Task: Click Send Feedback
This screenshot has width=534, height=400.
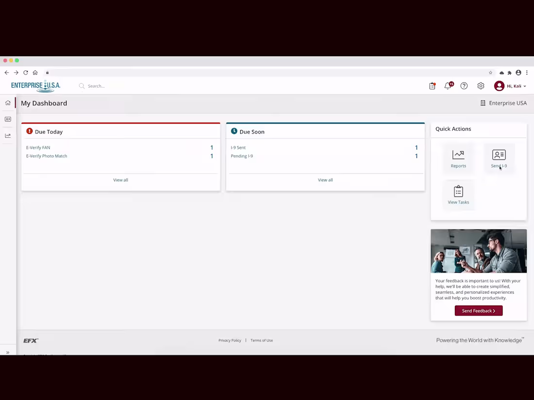Action: 479,311
